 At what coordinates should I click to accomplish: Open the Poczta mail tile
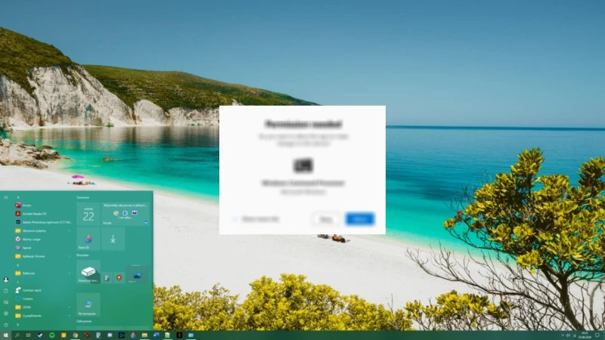coord(126,214)
